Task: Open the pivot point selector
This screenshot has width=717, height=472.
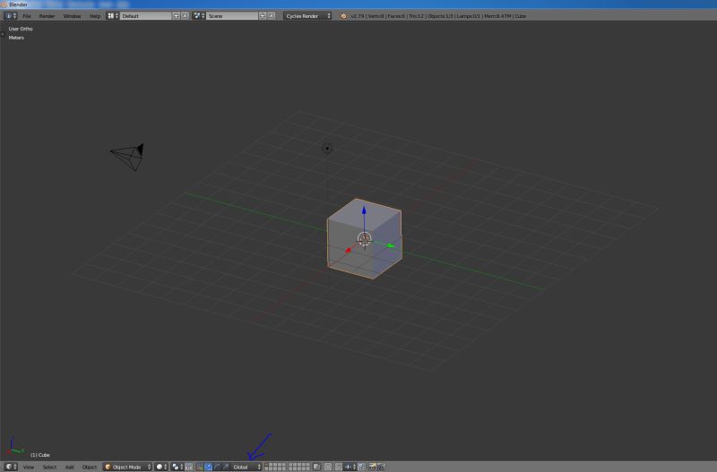Action: (x=177, y=467)
